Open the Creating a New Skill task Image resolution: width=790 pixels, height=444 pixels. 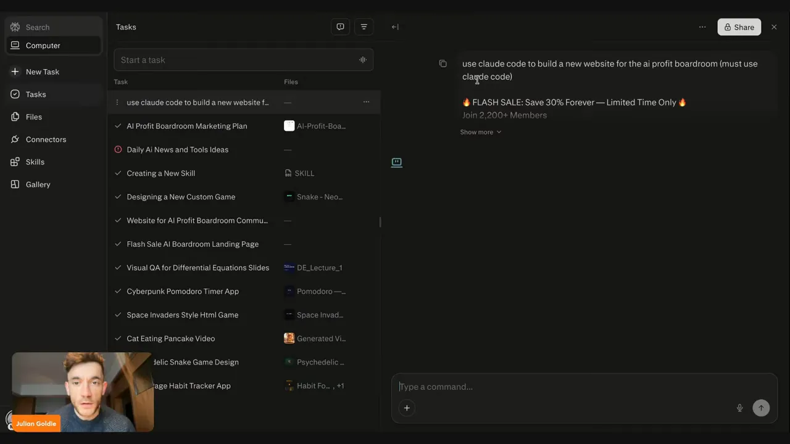161,173
